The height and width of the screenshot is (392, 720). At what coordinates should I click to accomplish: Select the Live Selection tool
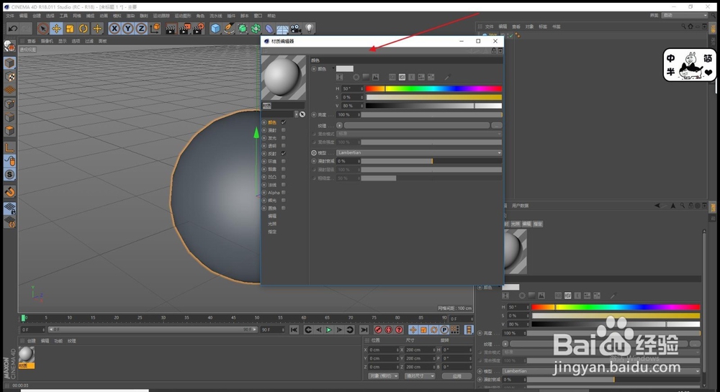pyautogui.click(x=42, y=29)
